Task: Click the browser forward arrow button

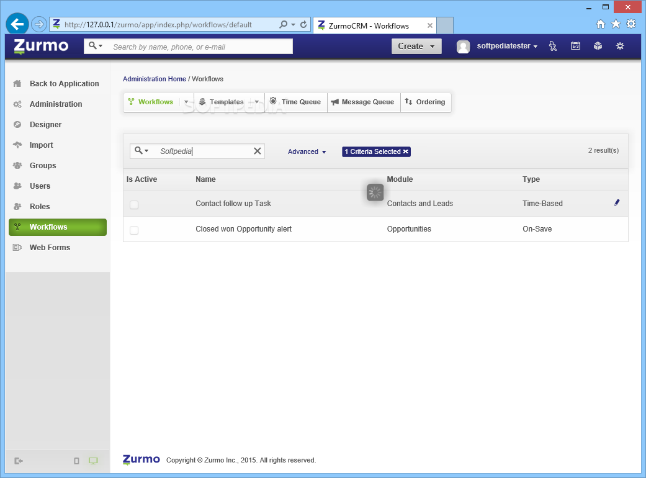Action: pyautogui.click(x=38, y=24)
